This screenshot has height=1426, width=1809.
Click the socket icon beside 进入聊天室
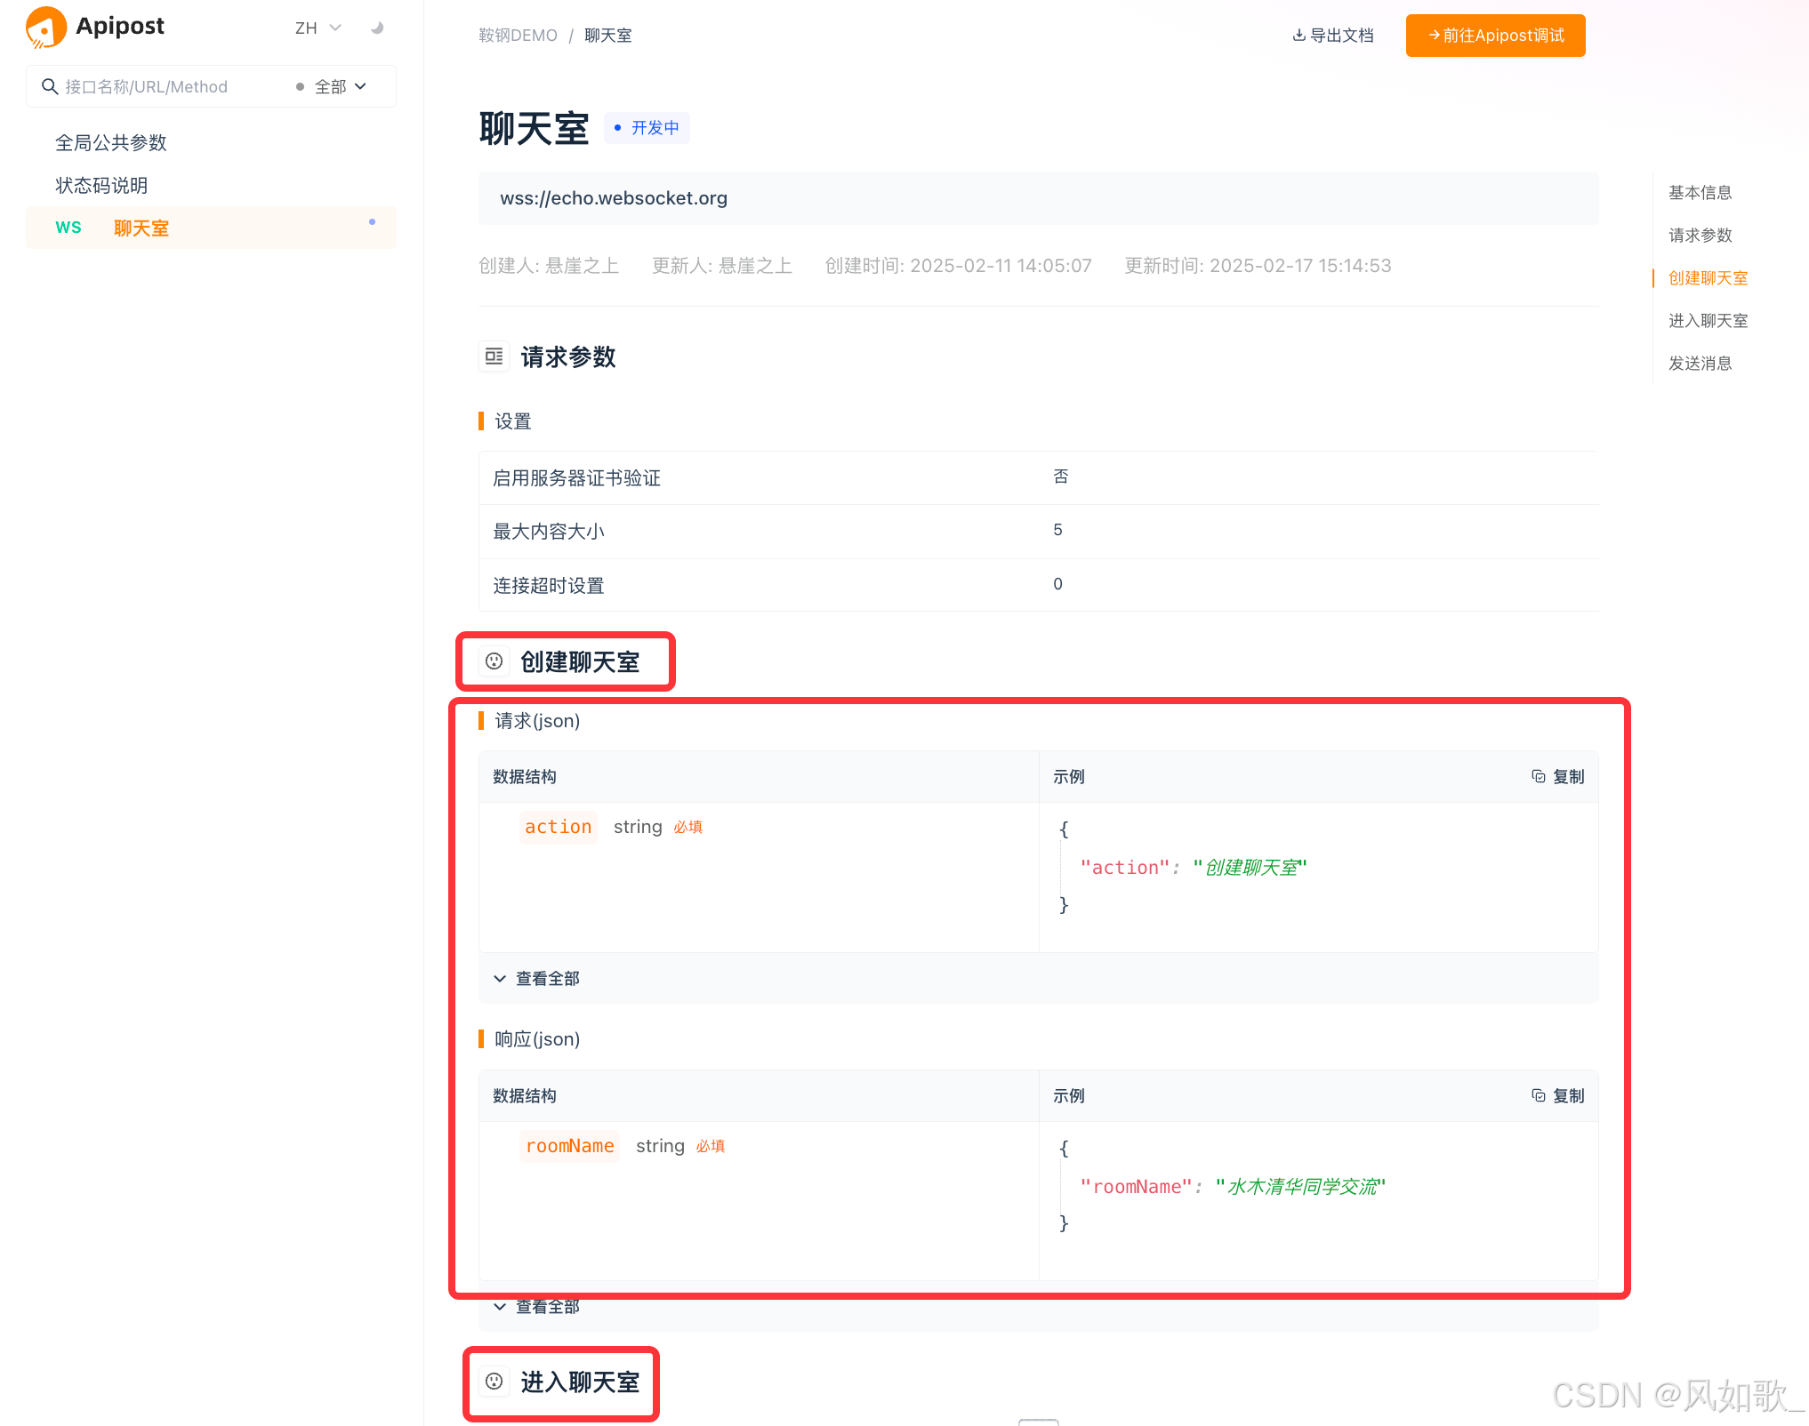tap(494, 1381)
